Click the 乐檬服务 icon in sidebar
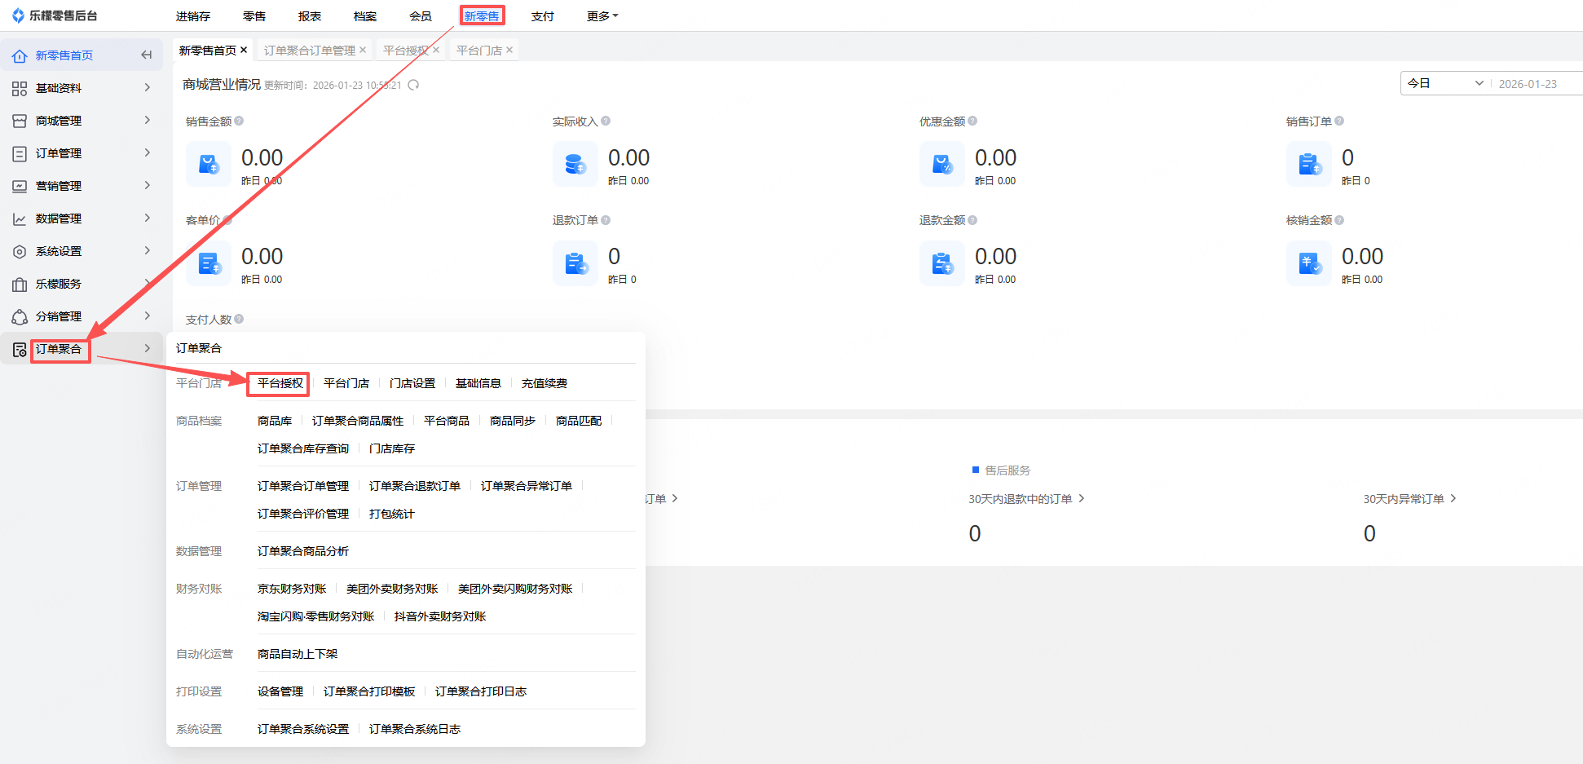The height and width of the screenshot is (764, 1583). pyautogui.click(x=20, y=284)
